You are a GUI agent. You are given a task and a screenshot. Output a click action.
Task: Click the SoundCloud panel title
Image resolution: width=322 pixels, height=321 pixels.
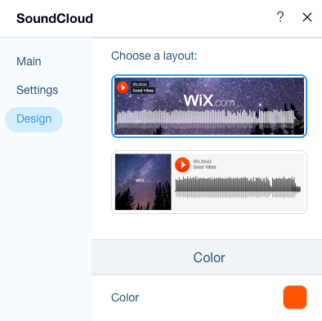[55, 19]
